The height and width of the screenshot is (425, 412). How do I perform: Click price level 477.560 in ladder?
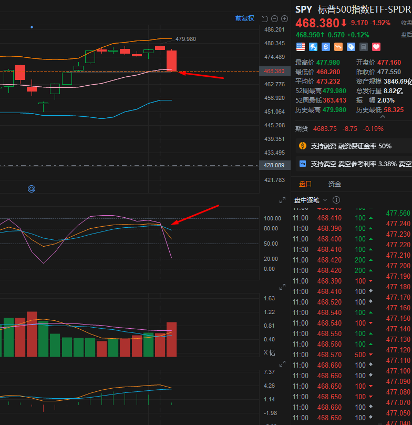point(398,213)
